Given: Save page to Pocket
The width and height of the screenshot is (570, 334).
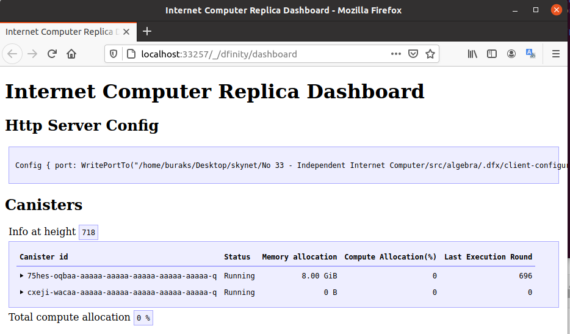Looking at the screenshot, I should 413,54.
